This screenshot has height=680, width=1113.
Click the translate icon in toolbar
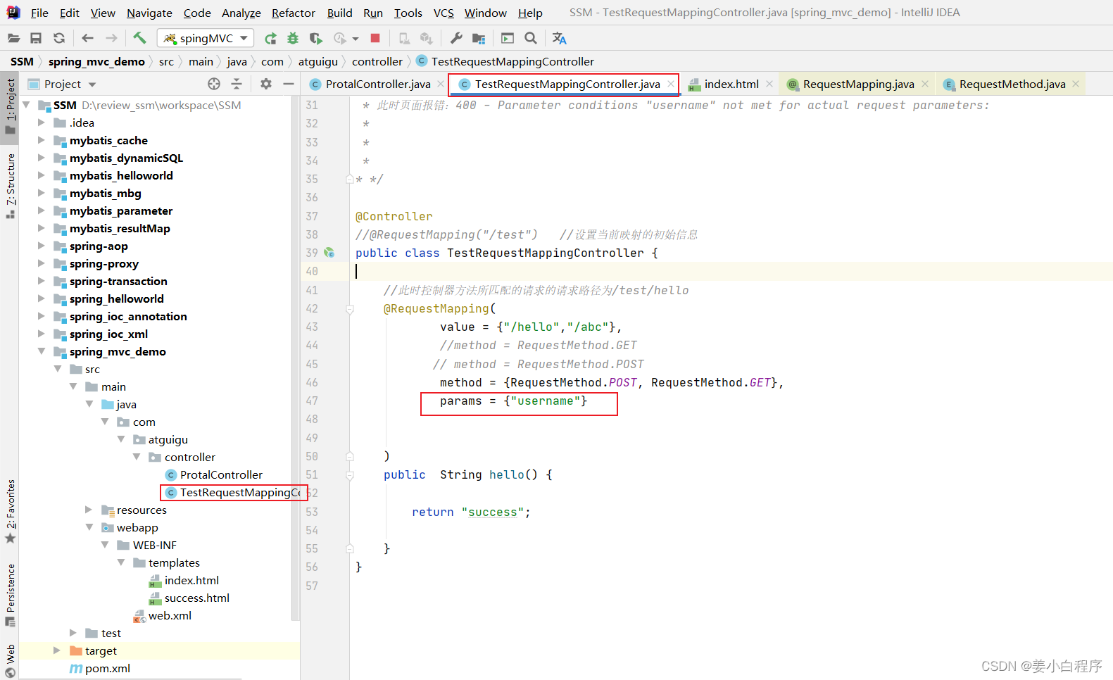(x=560, y=38)
